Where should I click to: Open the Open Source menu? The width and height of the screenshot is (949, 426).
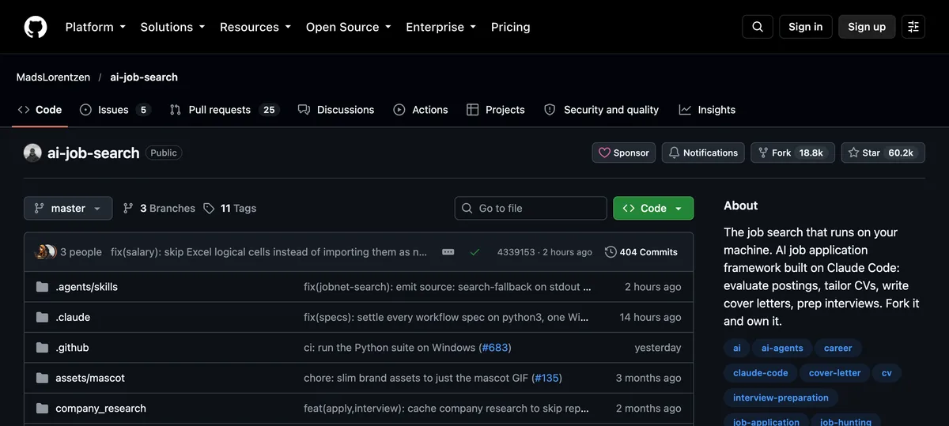[x=348, y=27]
